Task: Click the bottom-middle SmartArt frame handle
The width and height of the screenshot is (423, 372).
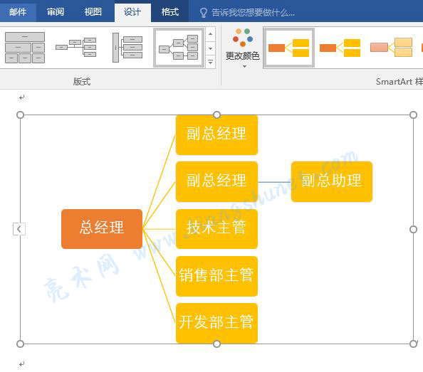Action: pyautogui.click(x=216, y=344)
